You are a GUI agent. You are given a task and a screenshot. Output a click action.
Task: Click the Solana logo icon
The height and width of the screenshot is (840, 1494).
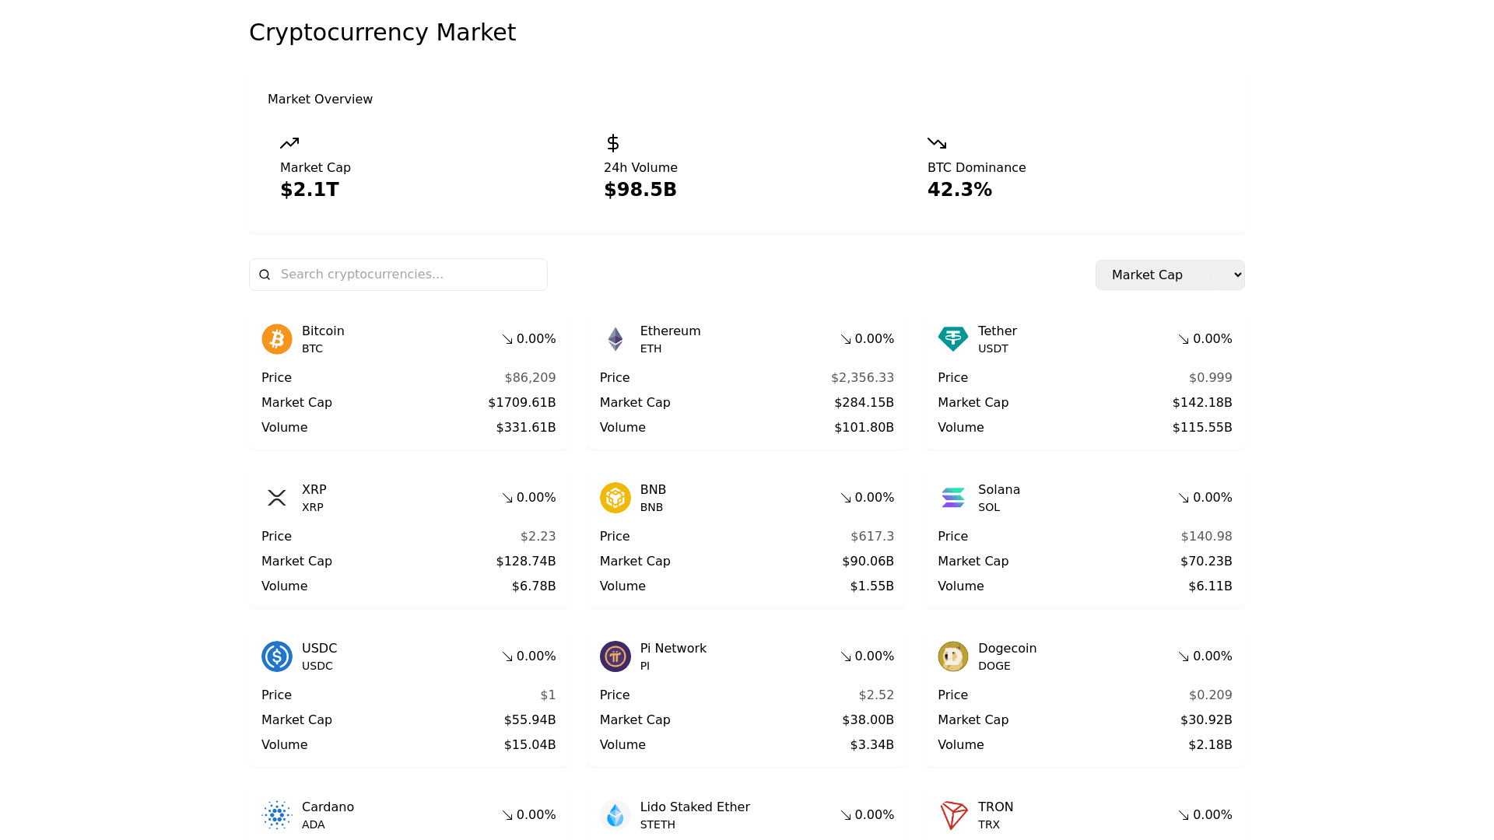coord(952,498)
